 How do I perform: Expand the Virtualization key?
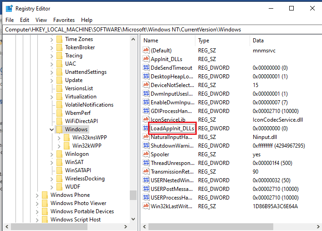[x=52, y=97]
